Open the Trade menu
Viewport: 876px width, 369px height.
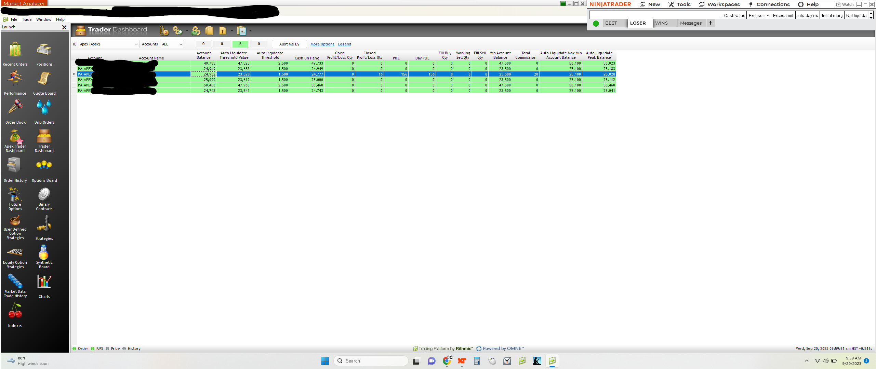(27, 19)
